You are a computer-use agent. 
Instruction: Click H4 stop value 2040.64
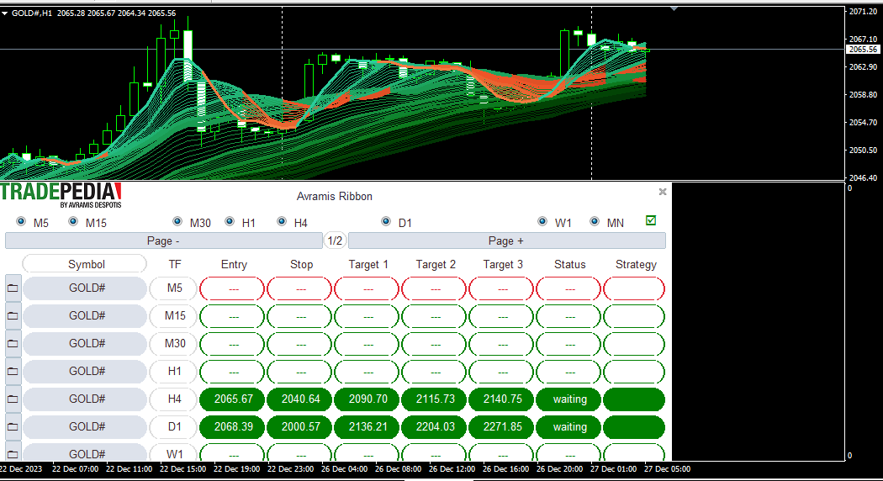[x=299, y=399]
